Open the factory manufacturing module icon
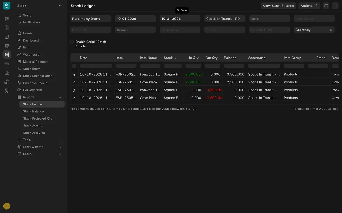 [7, 64]
